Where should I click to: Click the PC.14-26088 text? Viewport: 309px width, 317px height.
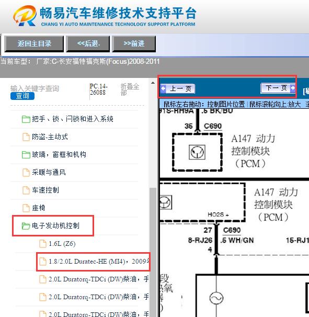click(99, 89)
